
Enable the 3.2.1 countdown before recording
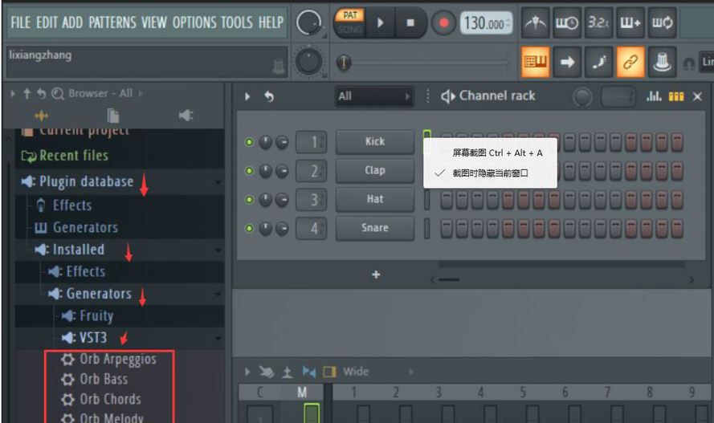click(x=598, y=22)
